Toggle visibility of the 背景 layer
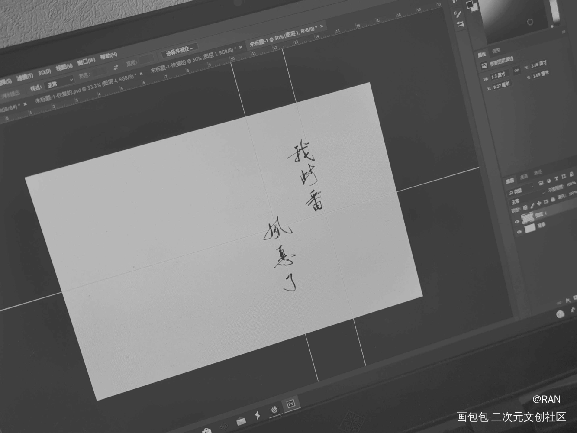The image size is (577, 433). tap(519, 233)
